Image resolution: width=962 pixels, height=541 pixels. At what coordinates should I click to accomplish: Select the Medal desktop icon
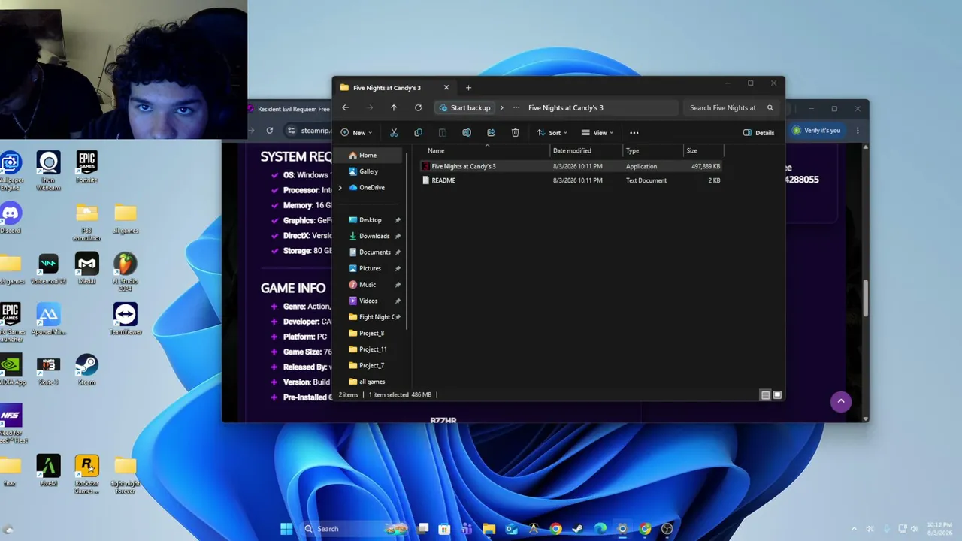click(x=86, y=268)
